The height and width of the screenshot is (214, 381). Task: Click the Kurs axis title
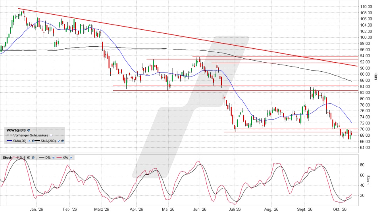[375, 76]
